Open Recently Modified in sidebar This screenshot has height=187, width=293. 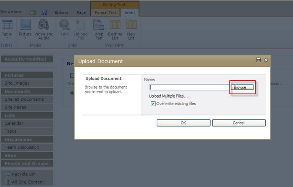(x=27, y=59)
